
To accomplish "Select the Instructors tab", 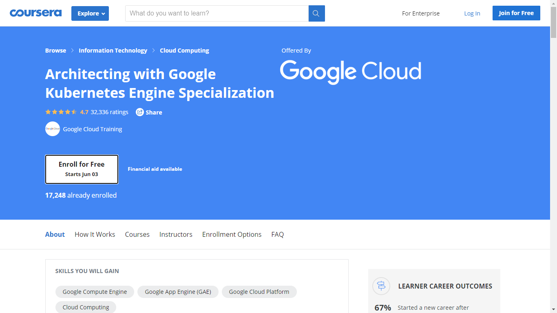I will [176, 234].
